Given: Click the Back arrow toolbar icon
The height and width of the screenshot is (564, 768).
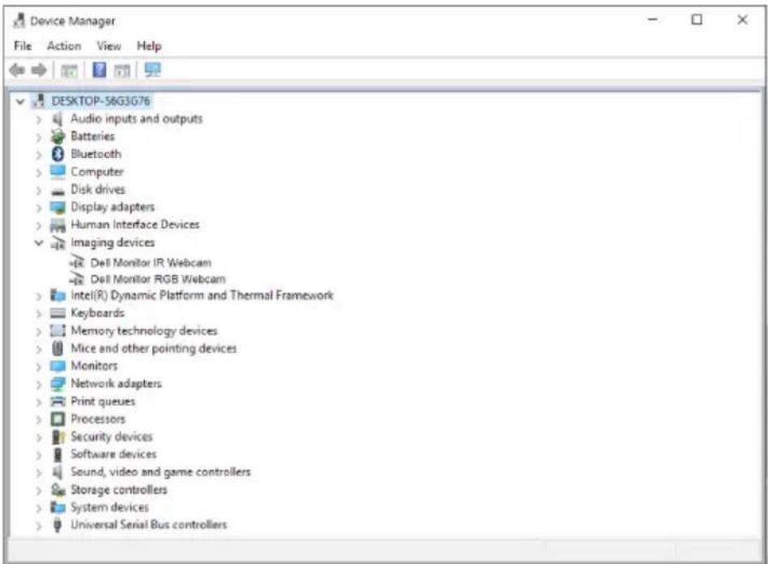Looking at the screenshot, I should [17, 70].
